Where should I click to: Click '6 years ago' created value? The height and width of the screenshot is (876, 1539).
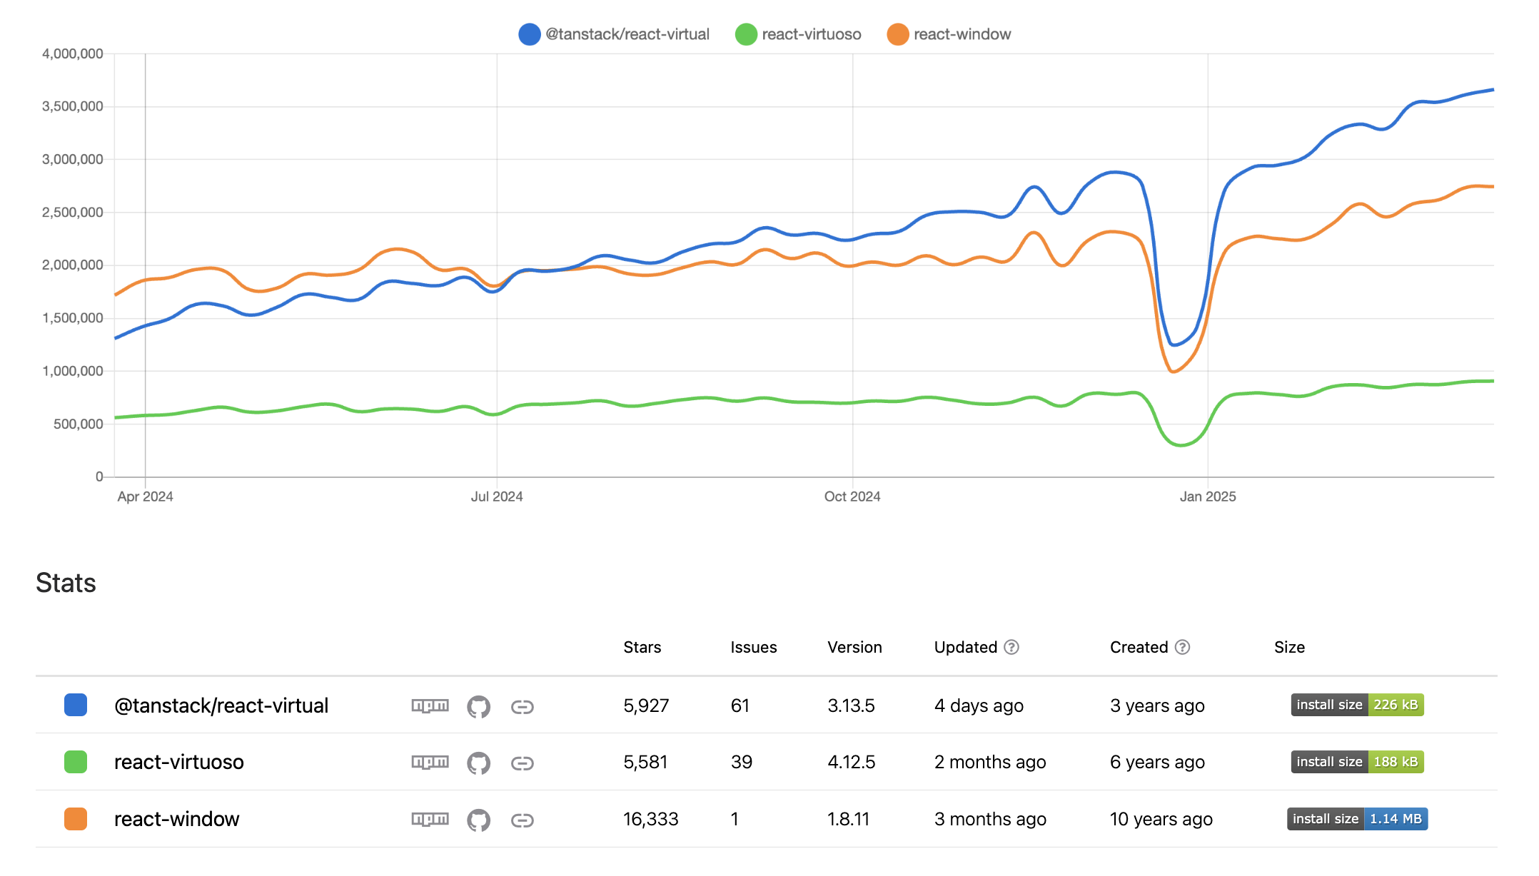1157,762
